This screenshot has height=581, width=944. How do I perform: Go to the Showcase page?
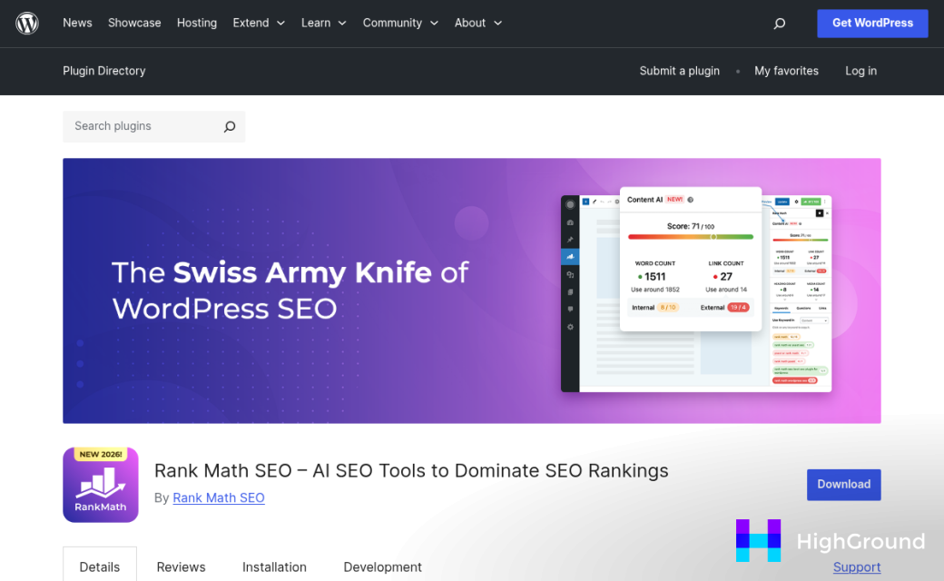[x=134, y=23]
